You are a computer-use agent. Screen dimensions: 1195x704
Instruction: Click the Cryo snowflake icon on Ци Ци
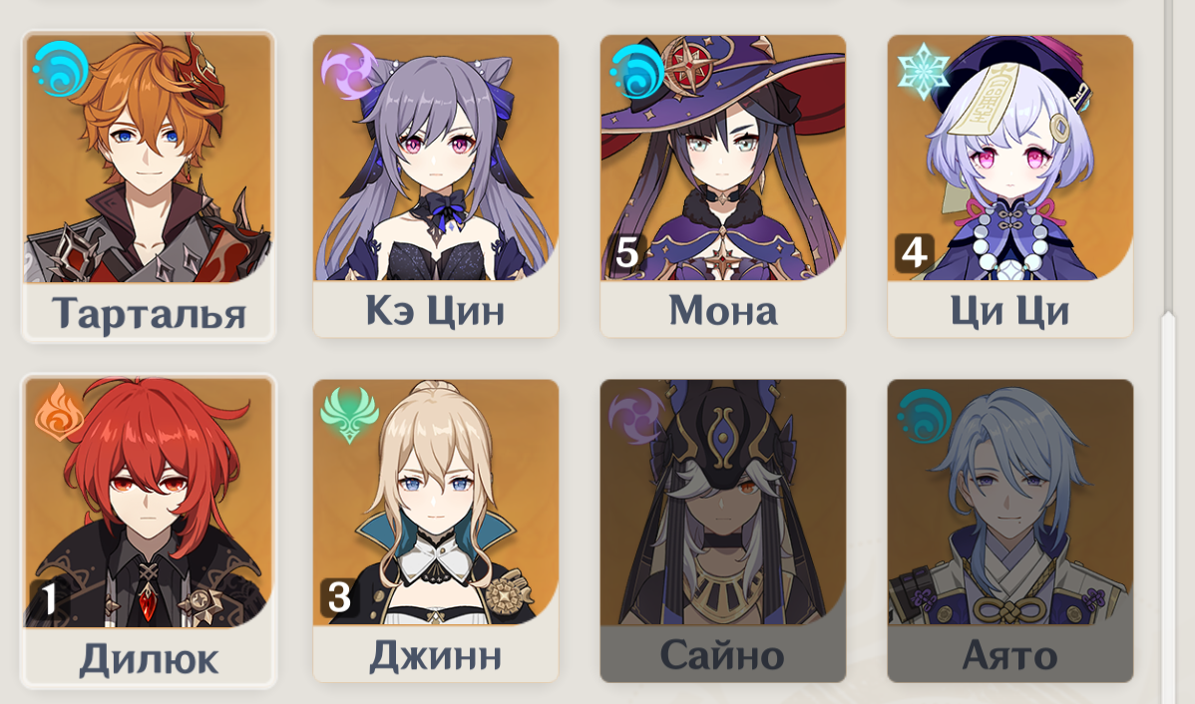point(924,72)
